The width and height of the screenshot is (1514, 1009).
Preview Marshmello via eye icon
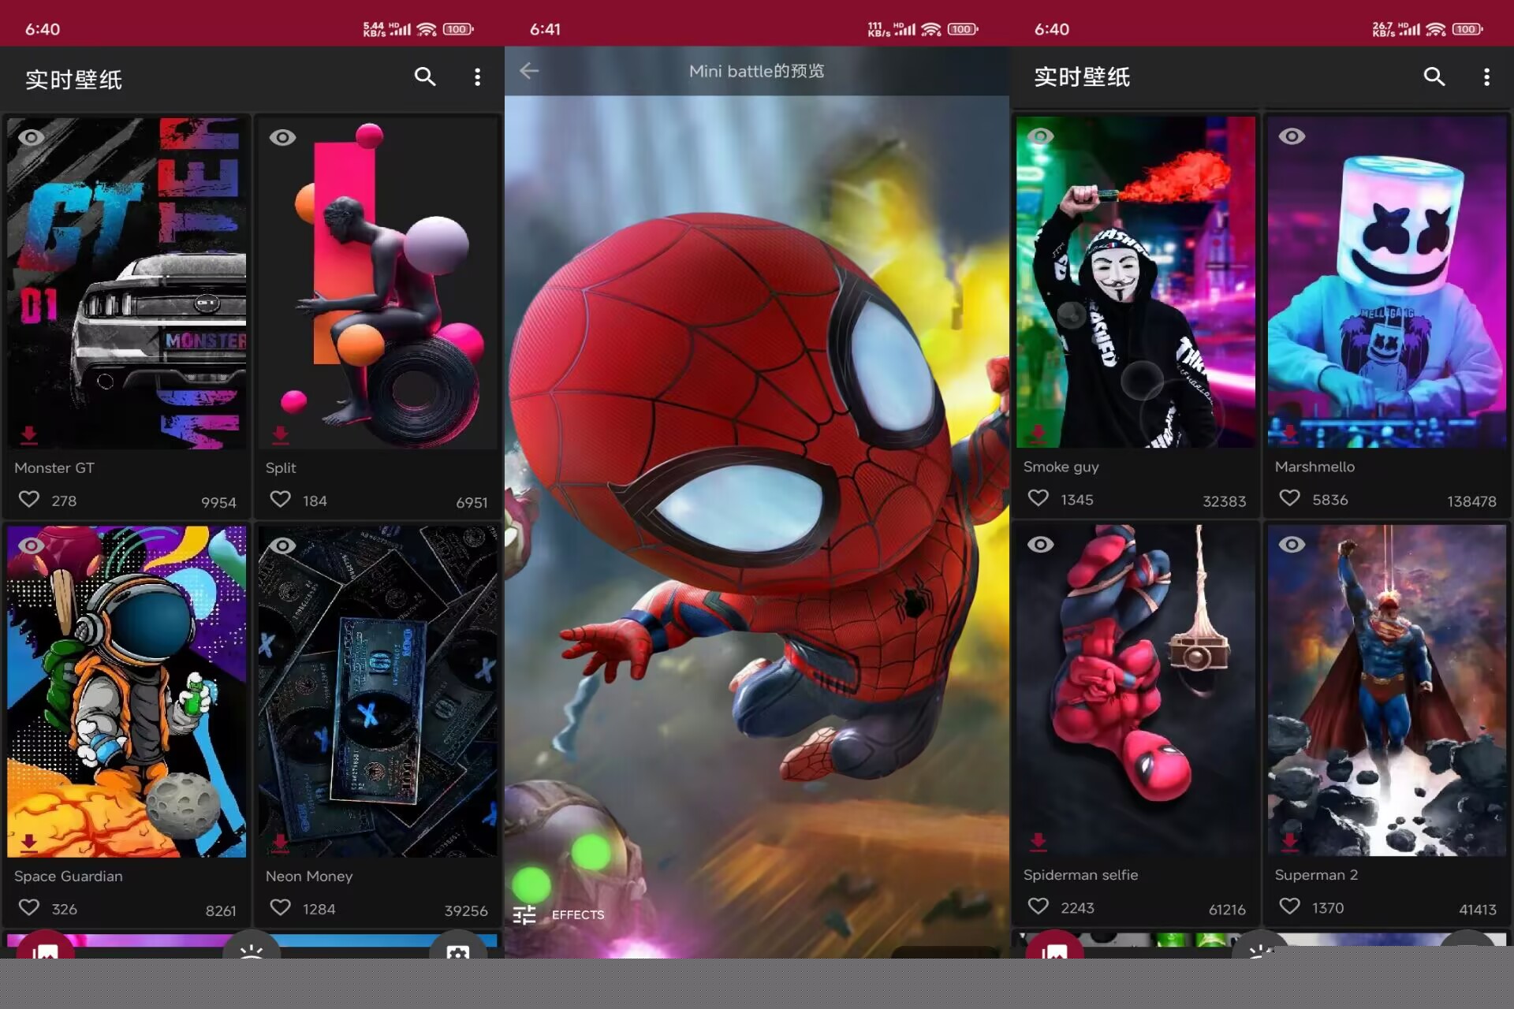[x=1292, y=136]
